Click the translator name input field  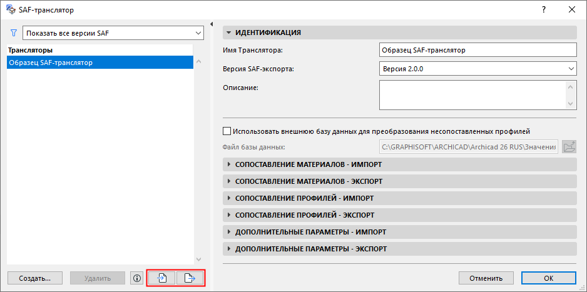click(x=477, y=50)
